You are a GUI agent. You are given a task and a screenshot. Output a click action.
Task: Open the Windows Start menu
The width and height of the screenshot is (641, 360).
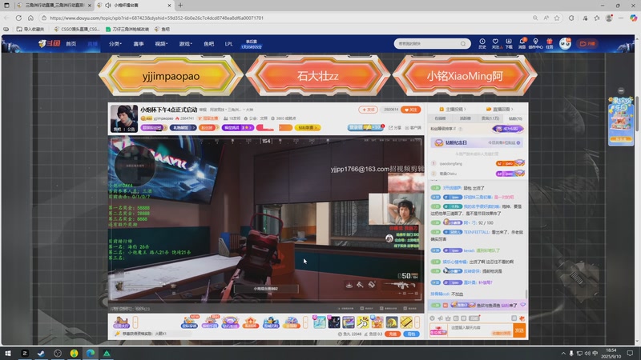(x=8, y=353)
